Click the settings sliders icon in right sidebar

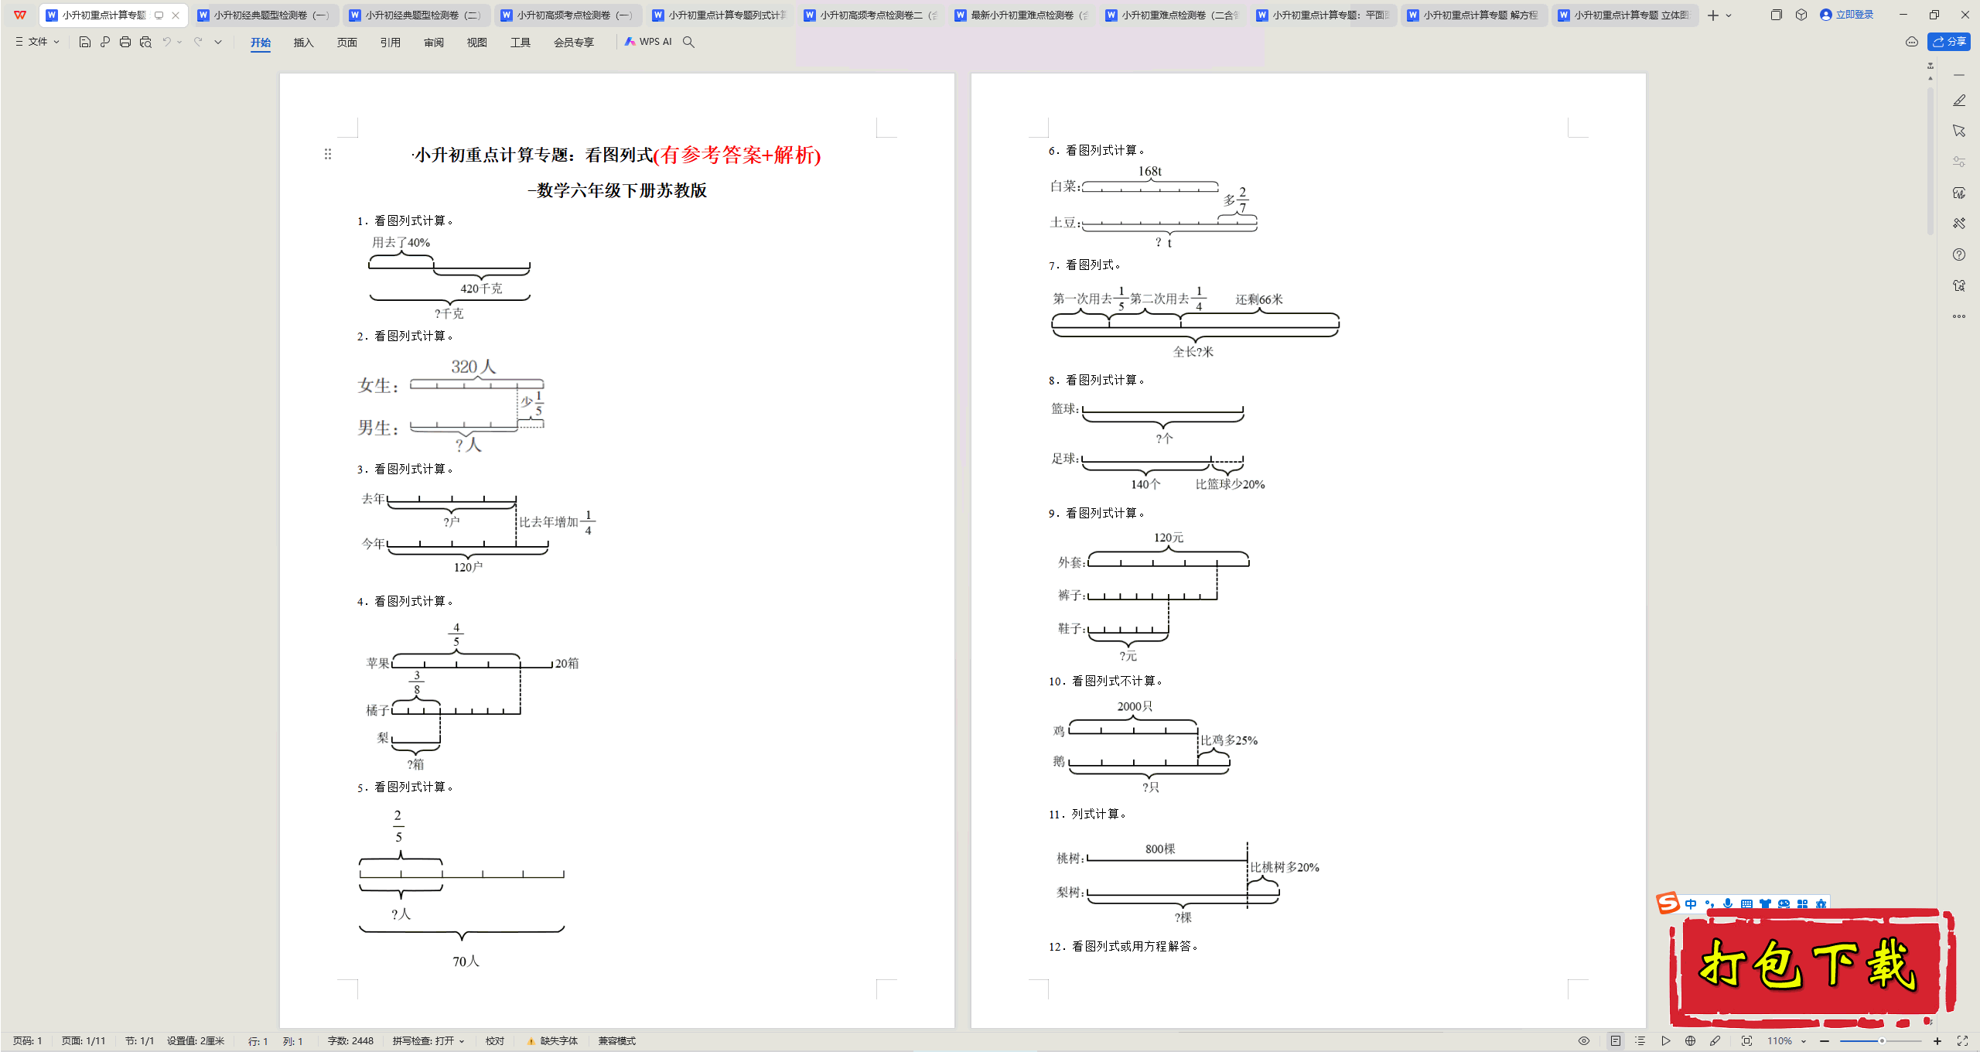tap(1959, 162)
